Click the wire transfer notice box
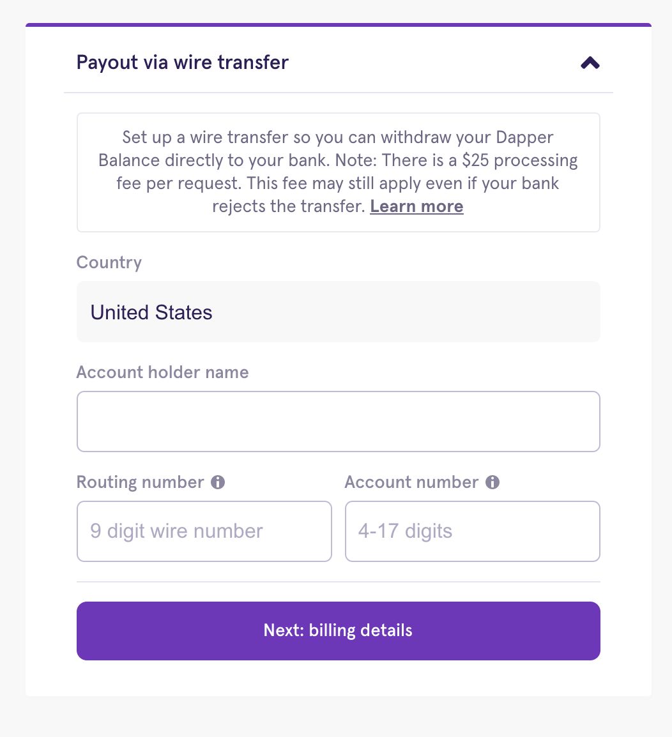Screen dimensions: 672x737 [x=338, y=172]
